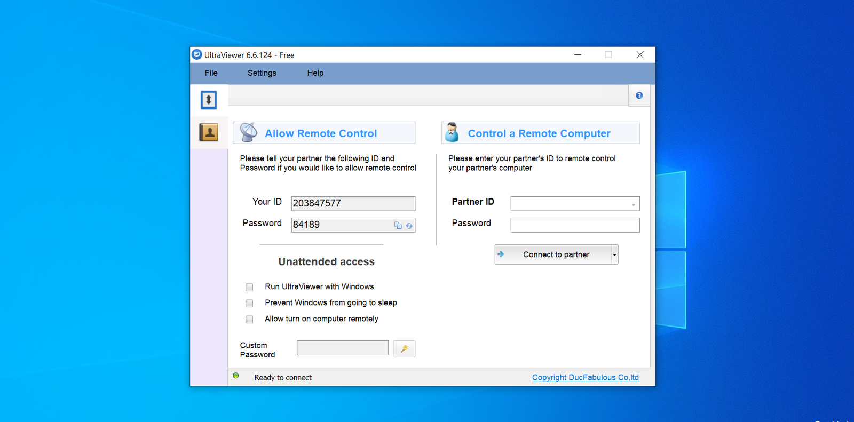The image size is (854, 422).
Task: Open the Connect to partner dropdown arrow
Action: pyautogui.click(x=614, y=255)
